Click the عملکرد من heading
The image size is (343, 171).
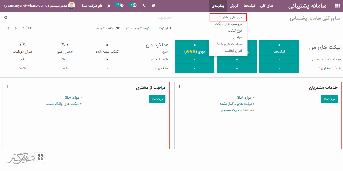coord(157,45)
